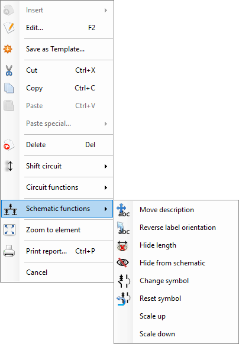239x344 pixels.
Task: Toggle Hide length eye icon
Action: click(x=122, y=245)
